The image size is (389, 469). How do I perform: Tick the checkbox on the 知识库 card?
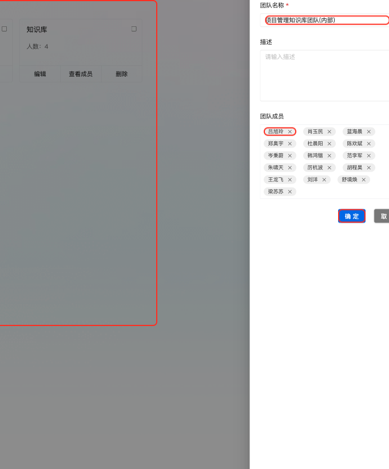tap(134, 29)
